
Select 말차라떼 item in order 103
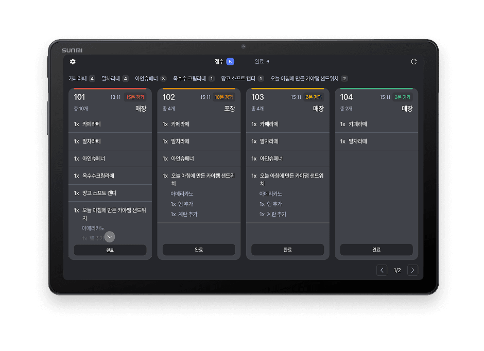point(288,141)
